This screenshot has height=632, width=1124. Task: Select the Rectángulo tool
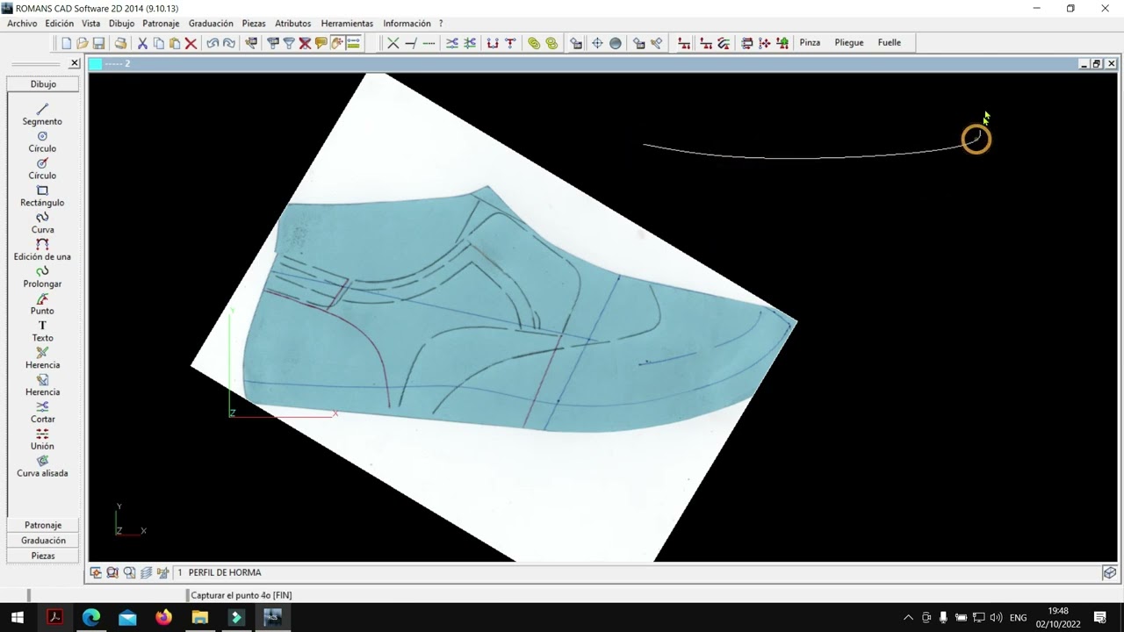point(42,196)
